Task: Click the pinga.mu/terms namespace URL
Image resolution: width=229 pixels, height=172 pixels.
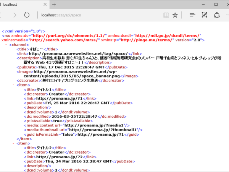Action: pyautogui.click(x=147, y=40)
